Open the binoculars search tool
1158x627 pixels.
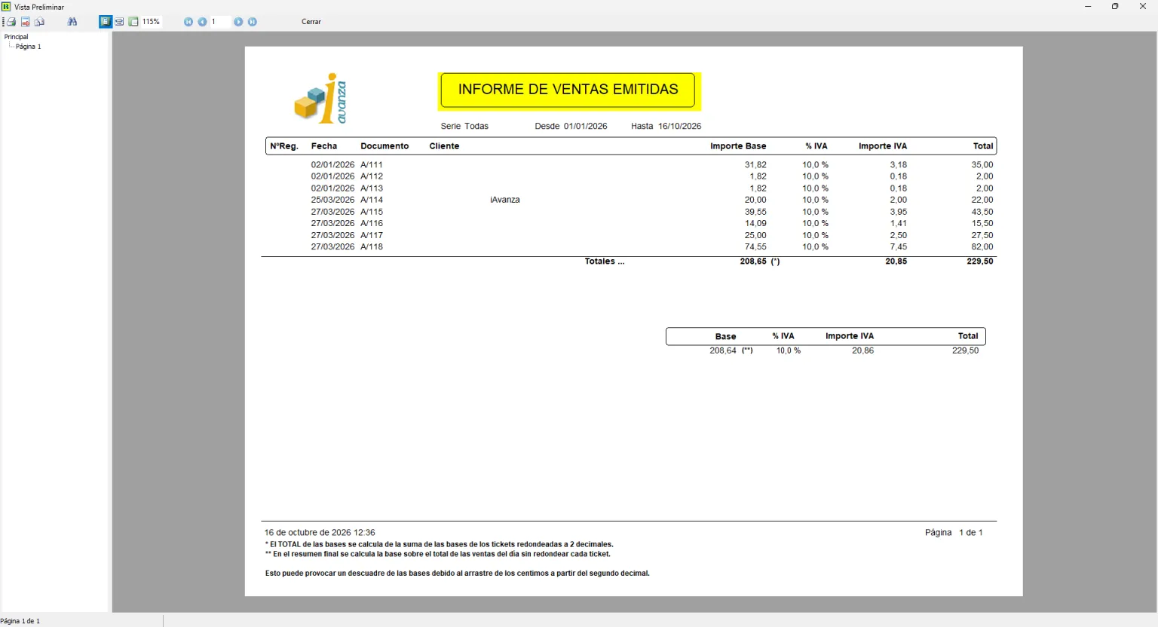click(72, 22)
